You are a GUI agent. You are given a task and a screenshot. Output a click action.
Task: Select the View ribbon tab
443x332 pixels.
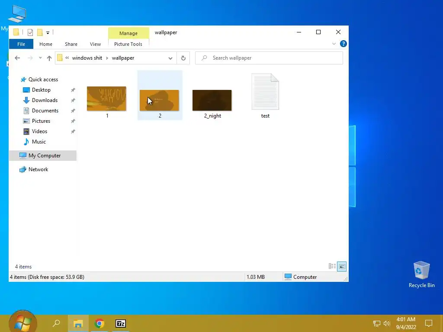point(95,44)
